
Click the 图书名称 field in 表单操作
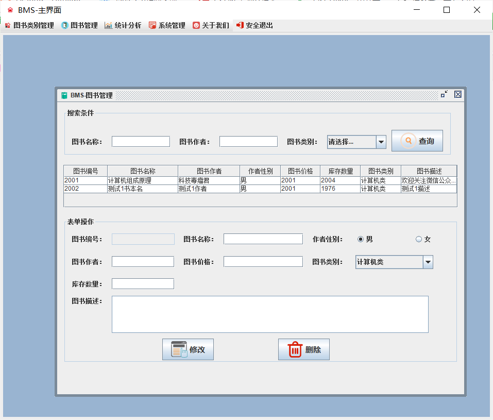[x=263, y=239]
